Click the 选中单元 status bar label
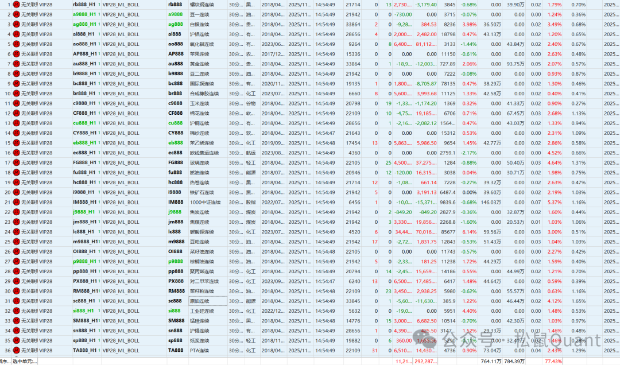620x365 pixels. point(25,361)
